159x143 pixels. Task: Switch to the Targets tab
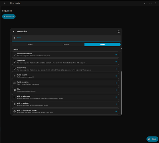coord(30,45)
